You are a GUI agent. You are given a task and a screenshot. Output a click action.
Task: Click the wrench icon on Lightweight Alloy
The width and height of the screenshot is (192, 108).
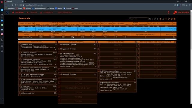click(55, 49)
